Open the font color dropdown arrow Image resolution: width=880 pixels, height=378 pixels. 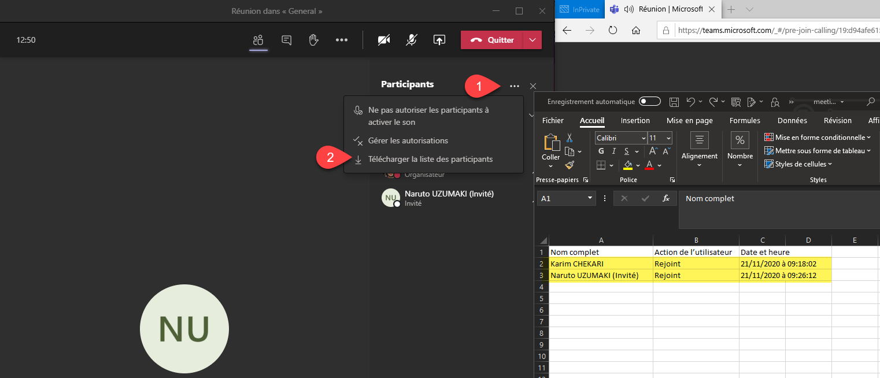coord(660,165)
